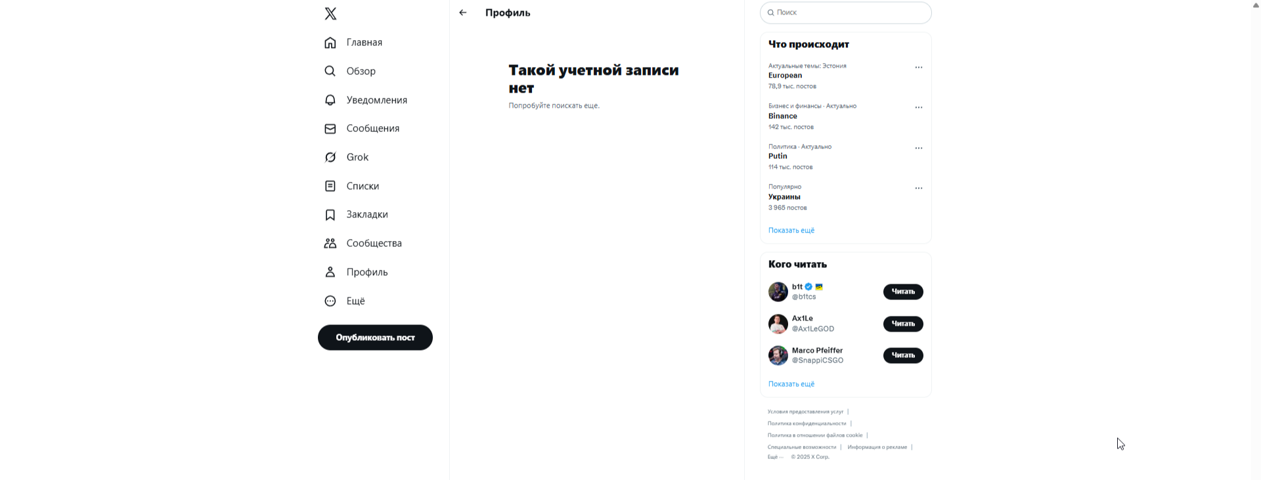This screenshot has width=1261, height=480.
Task: Open the Сообщения envelope icon
Action: coord(330,129)
